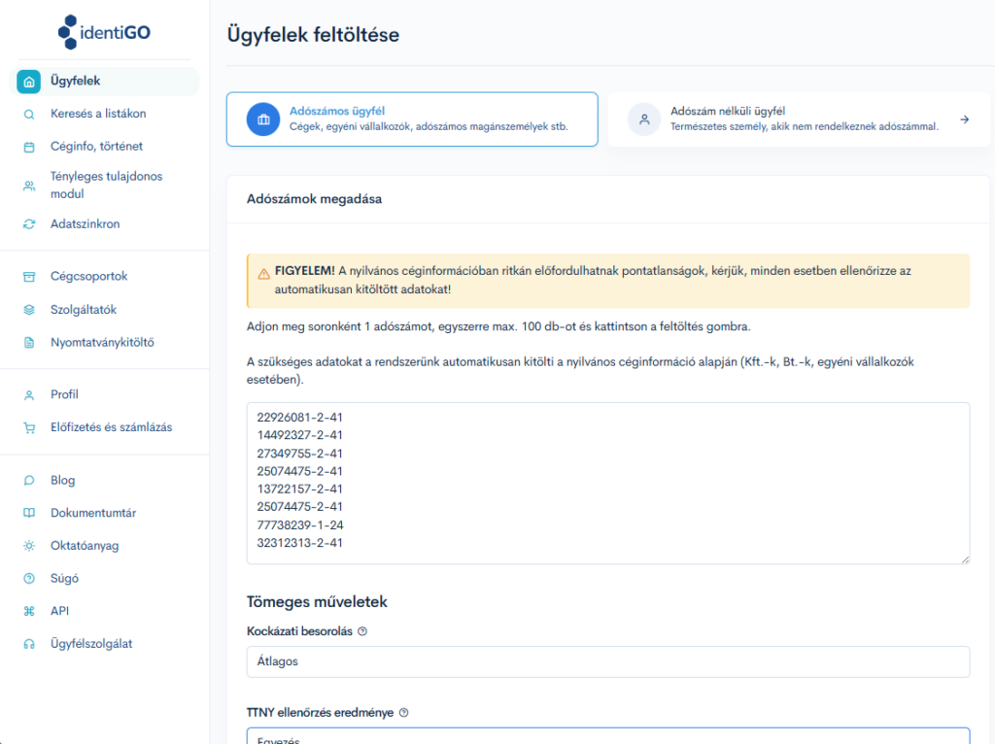Click the tax number line 22926081-2-41
This screenshot has height=744, width=995.
coord(299,418)
